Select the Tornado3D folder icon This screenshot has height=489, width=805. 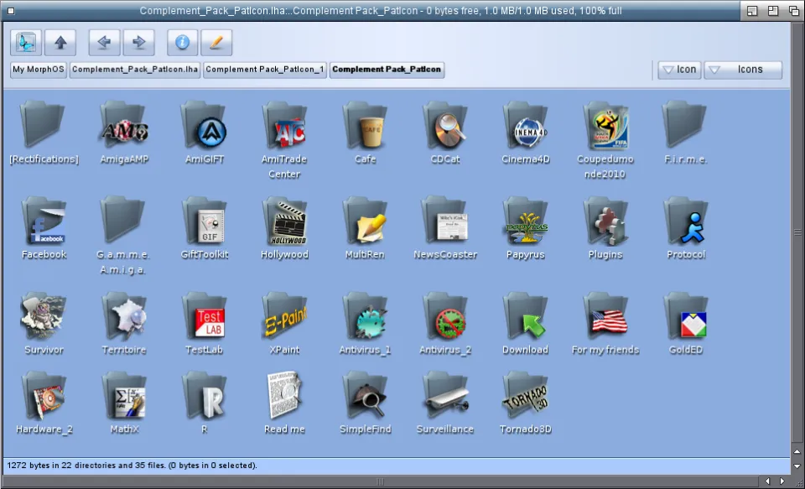tap(526, 399)
